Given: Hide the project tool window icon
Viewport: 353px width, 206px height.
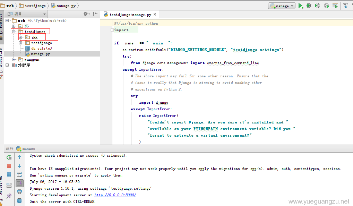Looking at the screenshot, I should 95,14.
